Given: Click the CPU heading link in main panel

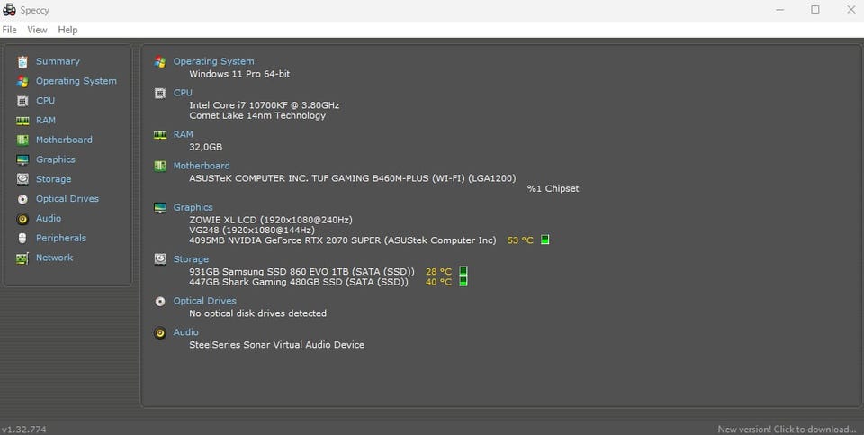Looking at the screenshot, I should coord(183,93).
